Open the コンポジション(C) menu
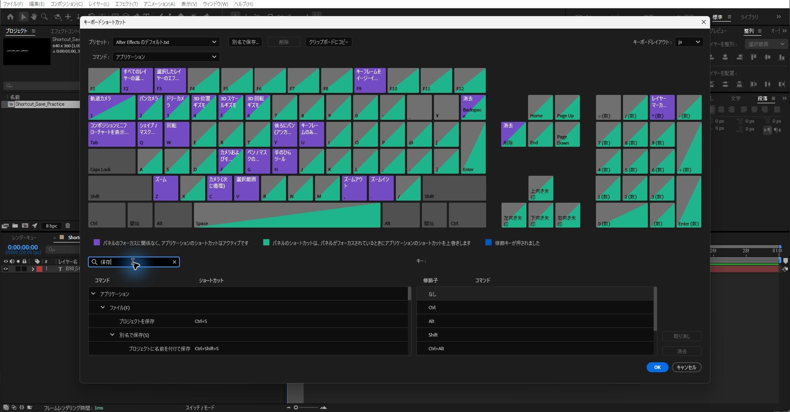 66,4
